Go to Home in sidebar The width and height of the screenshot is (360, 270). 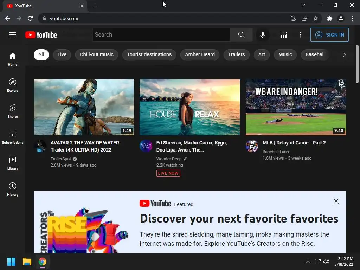(x=13, y=59)
